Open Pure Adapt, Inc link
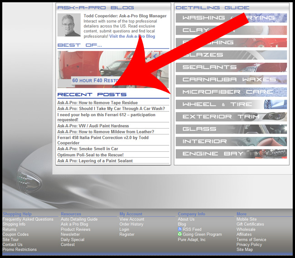 tap(192, 239)
